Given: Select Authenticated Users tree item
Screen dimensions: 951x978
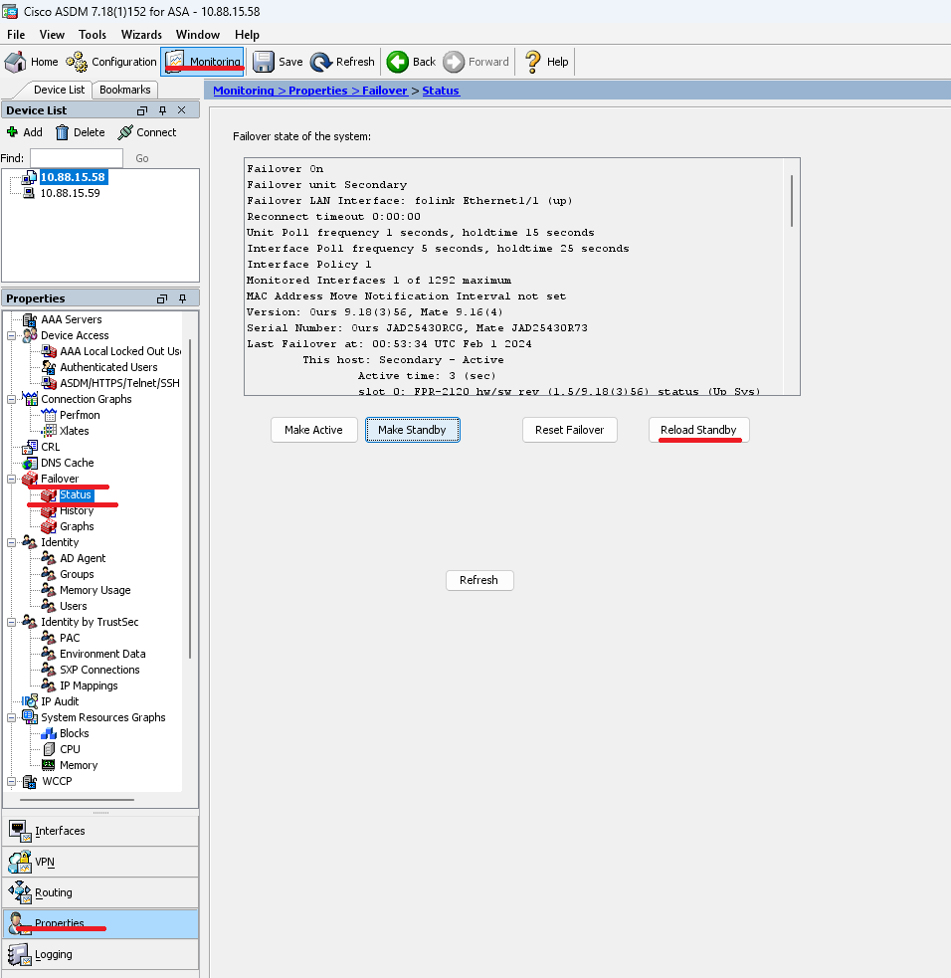Looking at the screenshot, I should click(108, 367).
